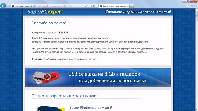This screenshot has width=198, height=111.
Task: Click the scrollbar up arrow
Action: (x=197, y=10)
